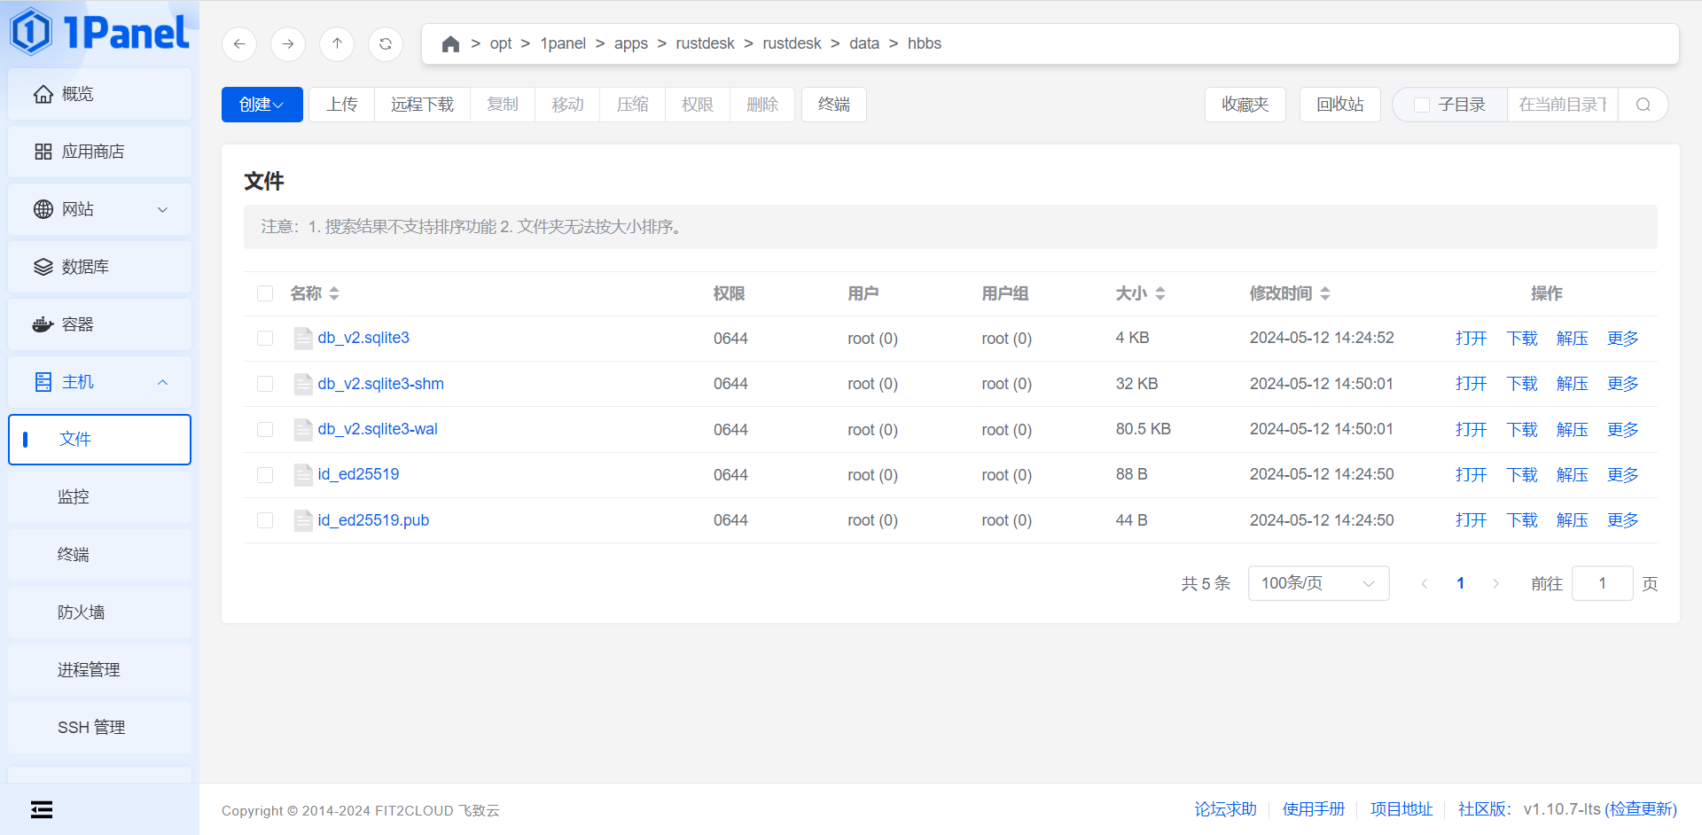This screenshot has width=1702, height=835.
Task: Click the search magnifier icon
Action: (1643, 105)
